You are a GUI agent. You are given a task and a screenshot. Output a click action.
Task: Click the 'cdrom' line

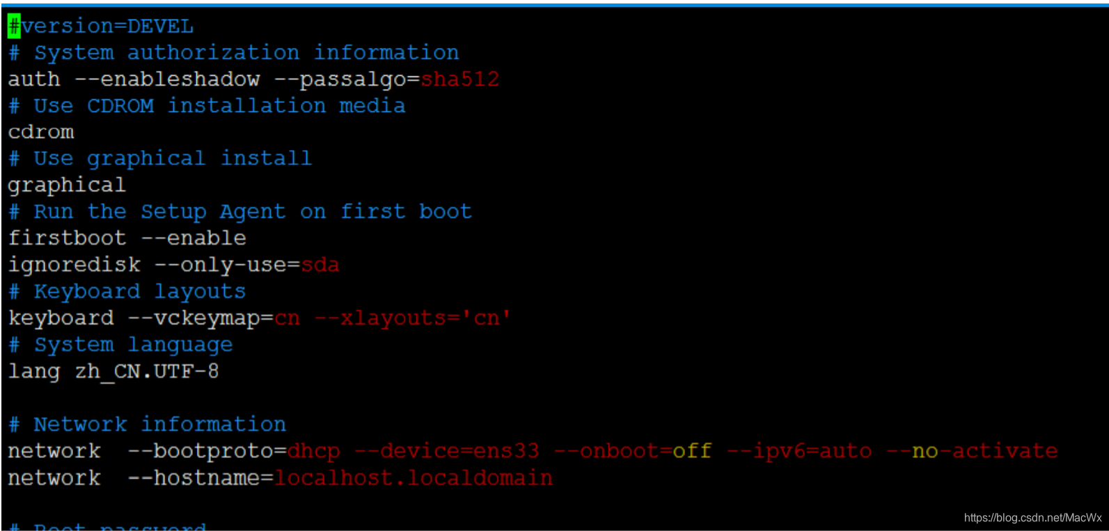coord(41,132)
